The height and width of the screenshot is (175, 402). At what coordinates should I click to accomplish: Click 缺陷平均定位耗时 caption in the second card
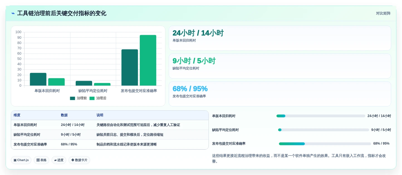pos(186,69)
